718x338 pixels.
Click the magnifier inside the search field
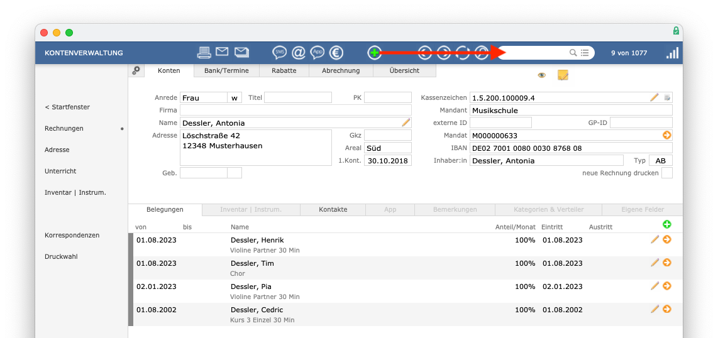coord(573,53)
